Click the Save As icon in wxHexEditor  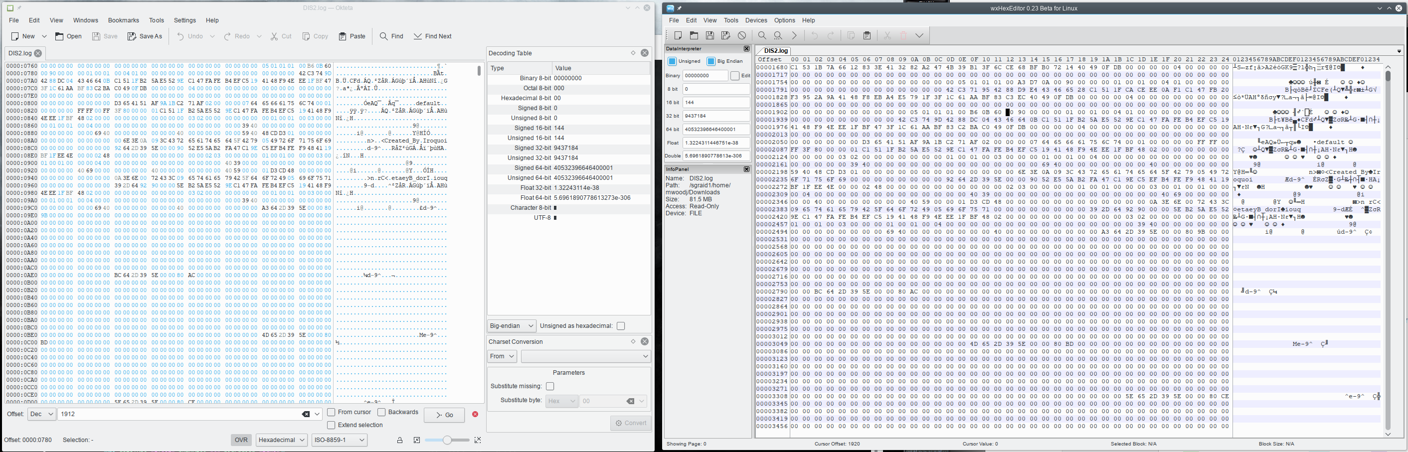[x=725, y=35]
